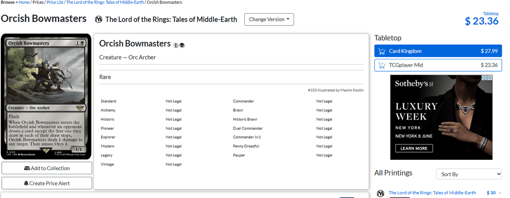Image resolution: width=510 pixels, height=198 pixels.
Task: Open the Tales of Middle-Earth breadcrumb link
Action: tap(105, 3)
